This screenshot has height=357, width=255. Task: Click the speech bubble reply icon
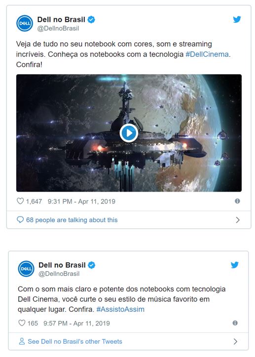[20, 220]
